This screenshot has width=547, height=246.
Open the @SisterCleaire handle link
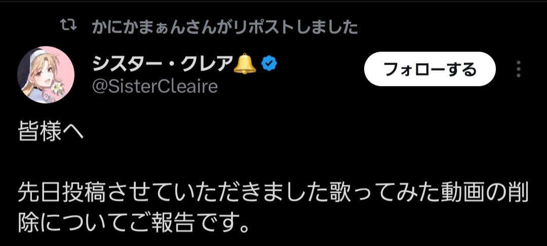point(155,86)
